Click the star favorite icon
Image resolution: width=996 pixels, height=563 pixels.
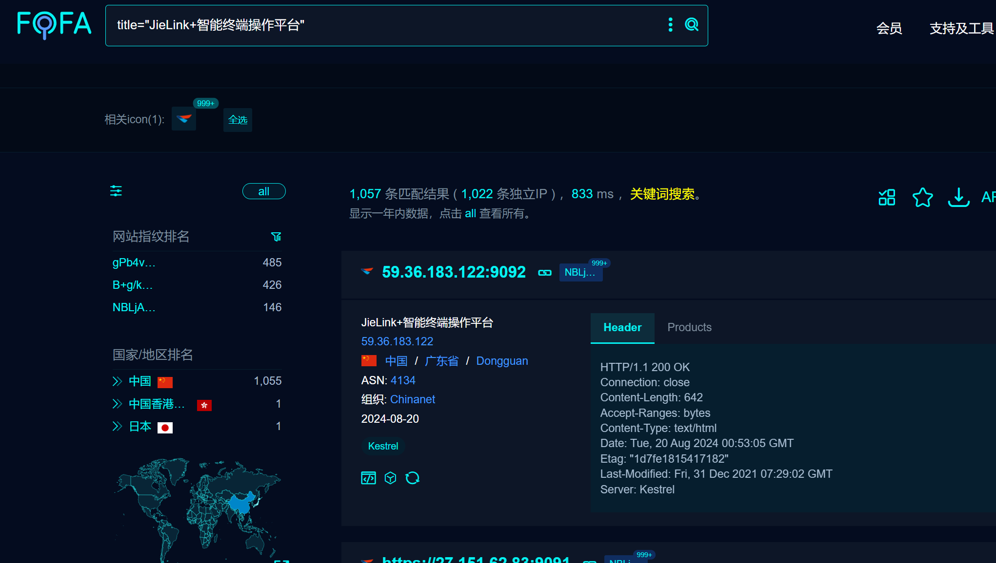click(x=923, y=197)
